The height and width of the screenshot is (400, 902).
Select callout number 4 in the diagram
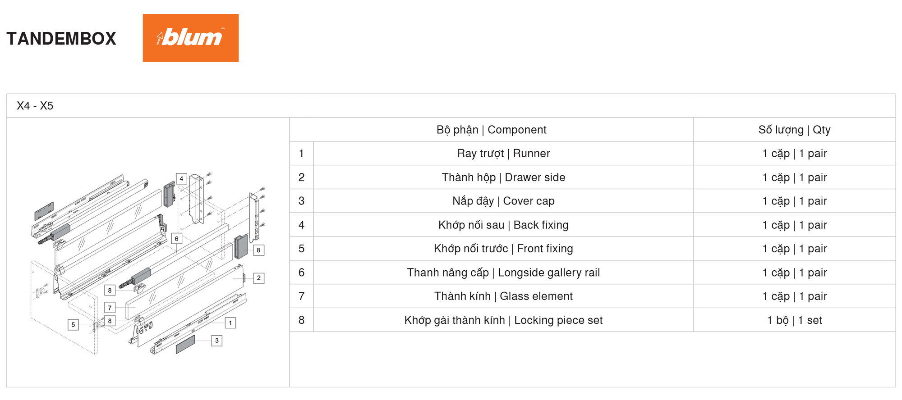click(181, 179)
